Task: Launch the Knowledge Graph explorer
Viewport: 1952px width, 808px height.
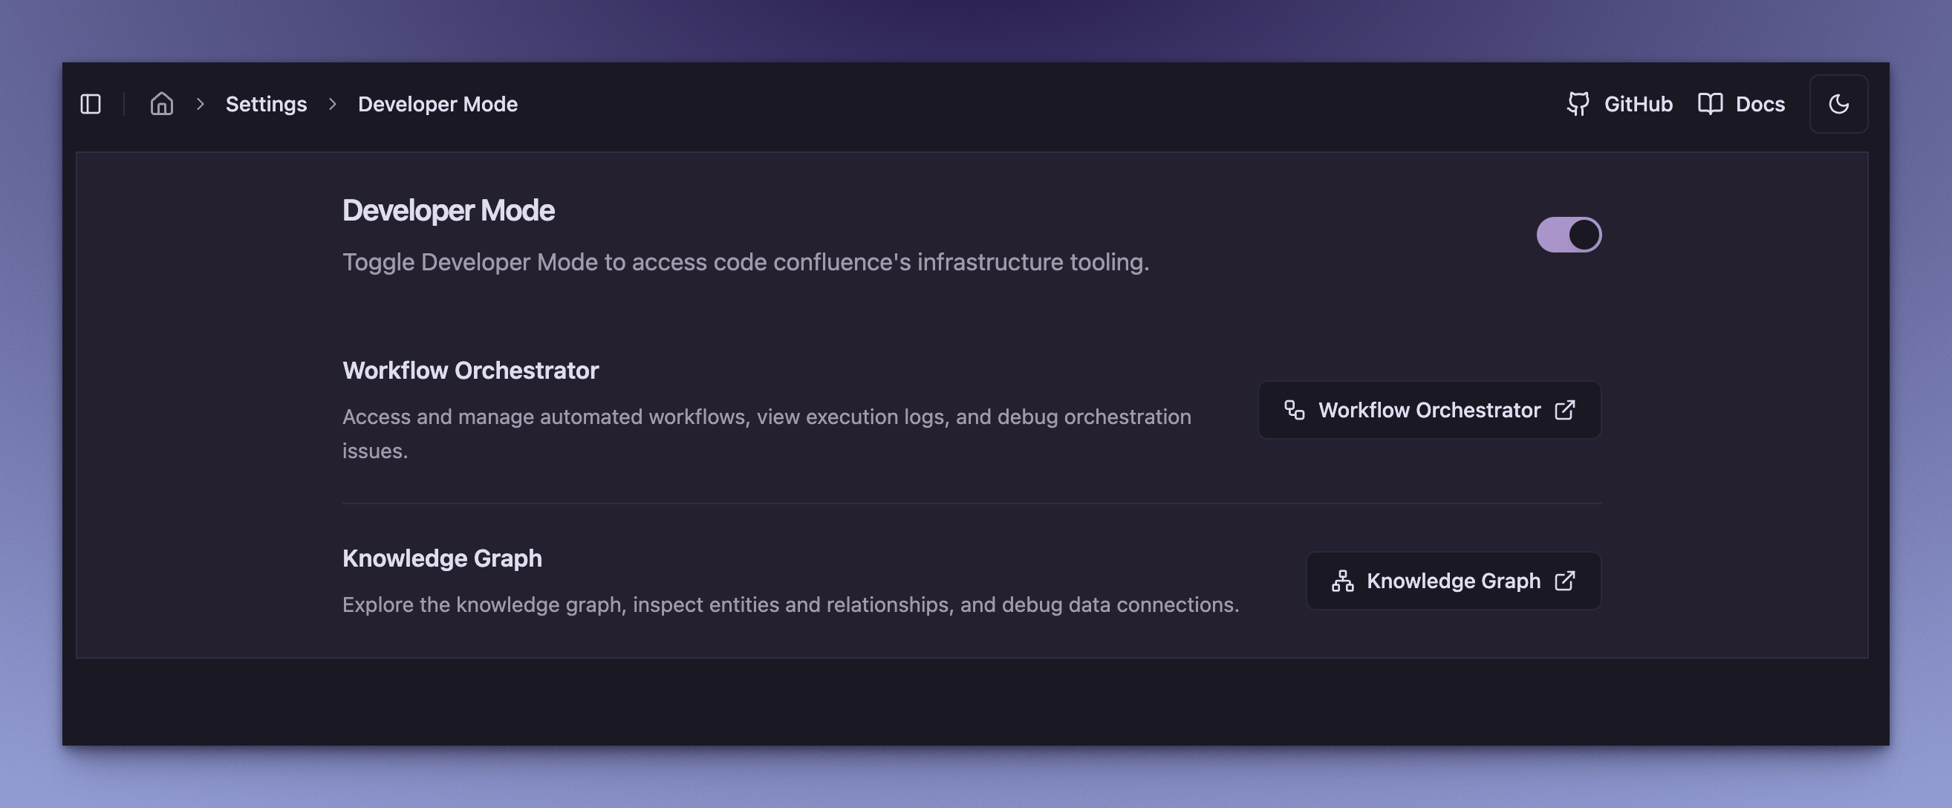Action: (x=1452, y=581)
